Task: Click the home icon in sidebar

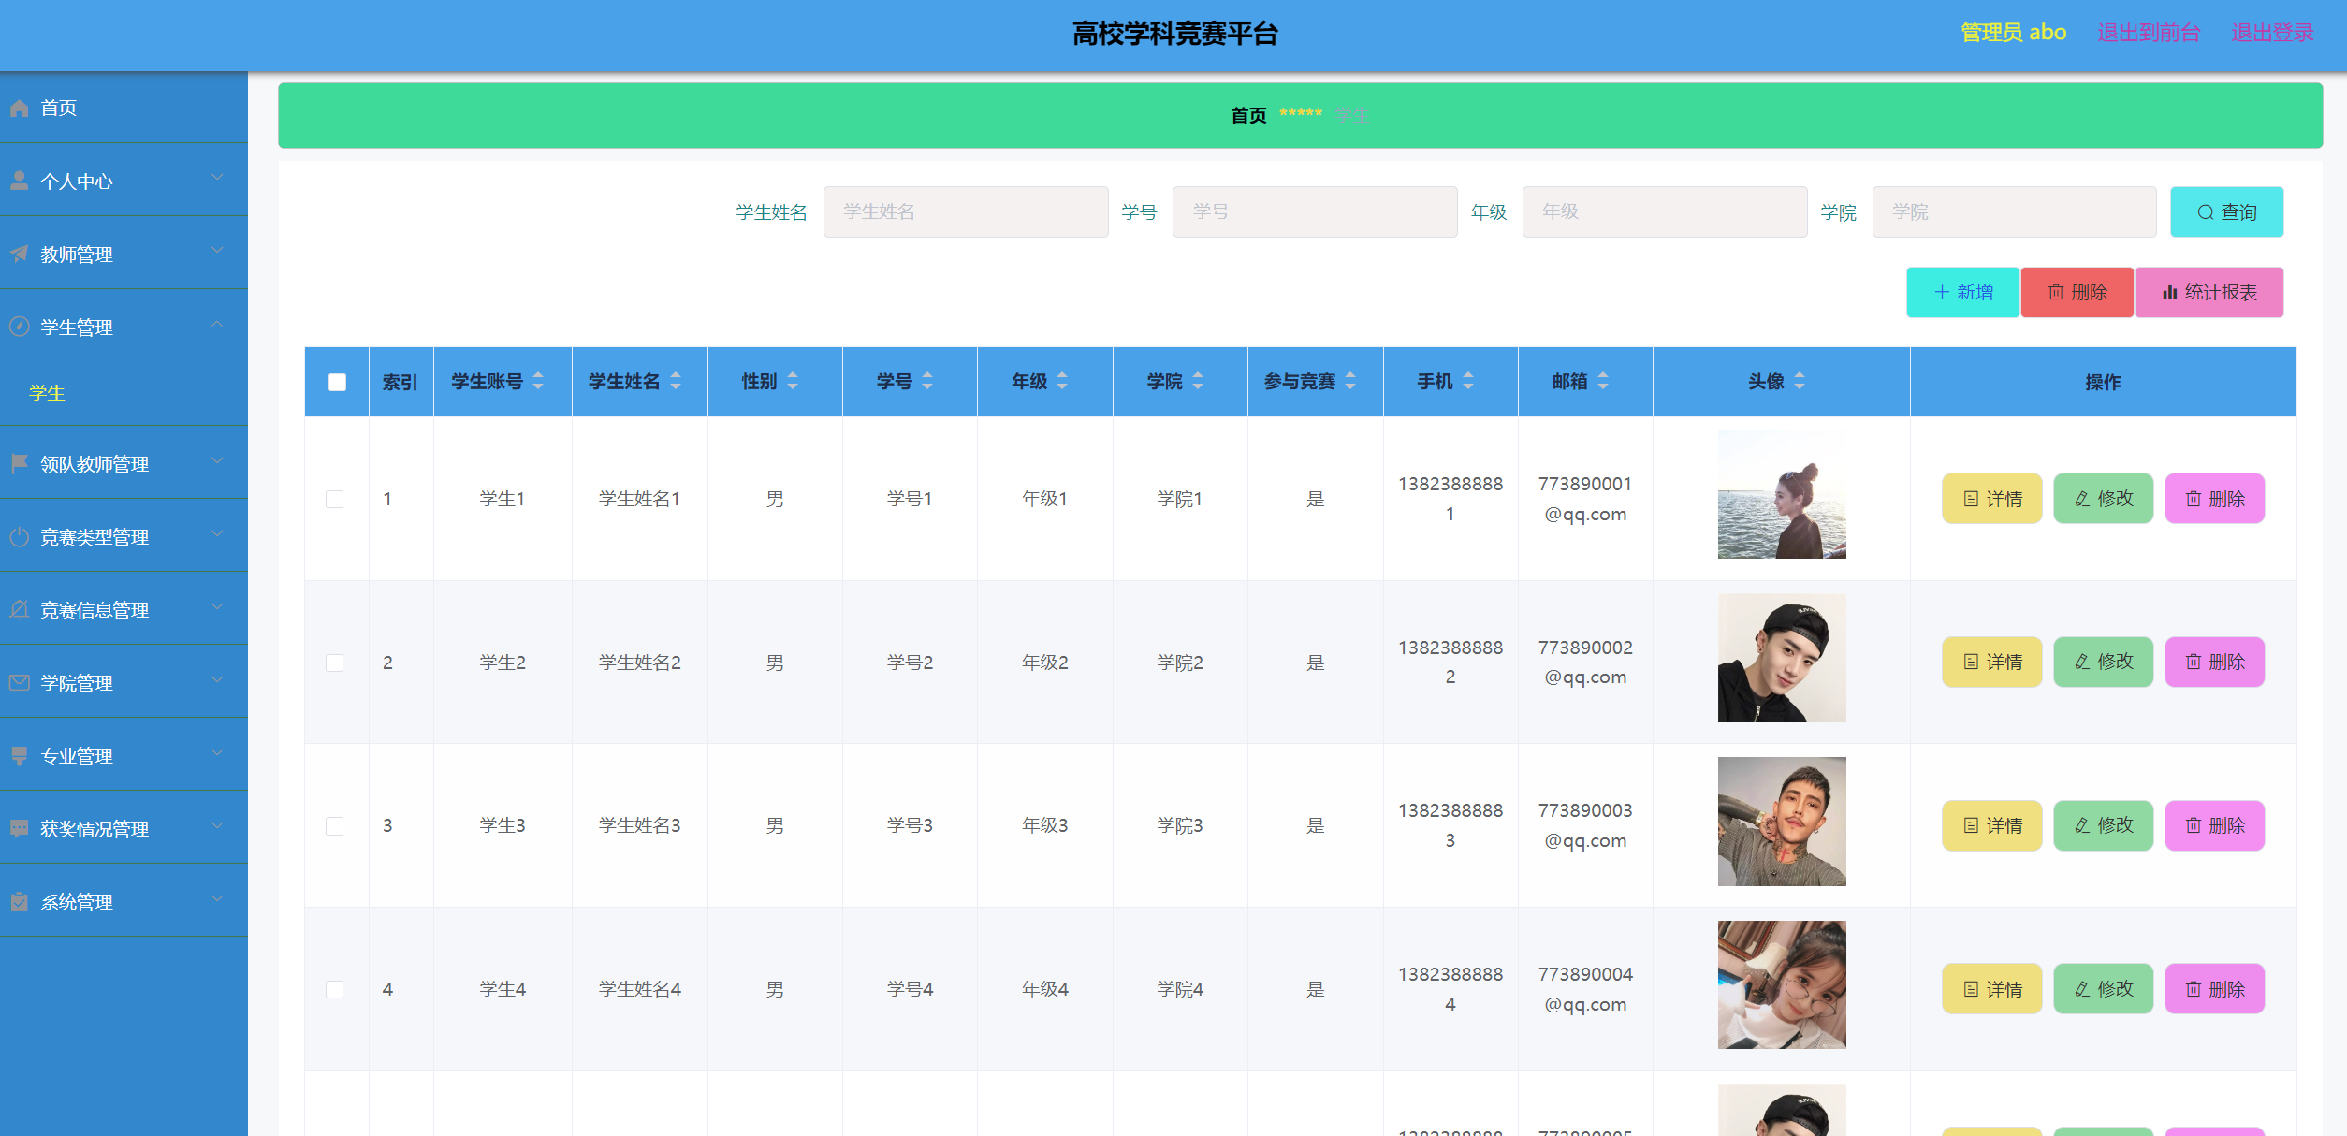Action: point(19,109)
